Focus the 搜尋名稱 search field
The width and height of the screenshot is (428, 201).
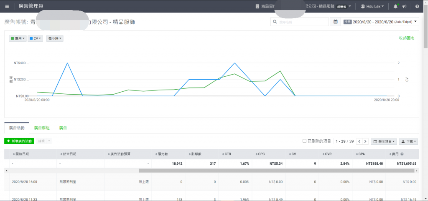299,22
